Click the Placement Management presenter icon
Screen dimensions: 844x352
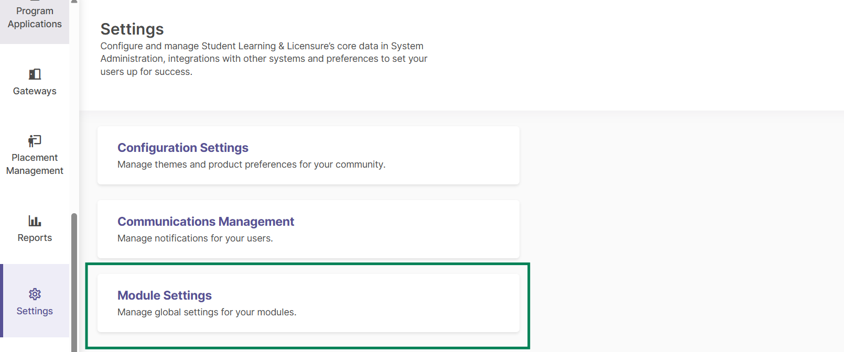point(35,140)
